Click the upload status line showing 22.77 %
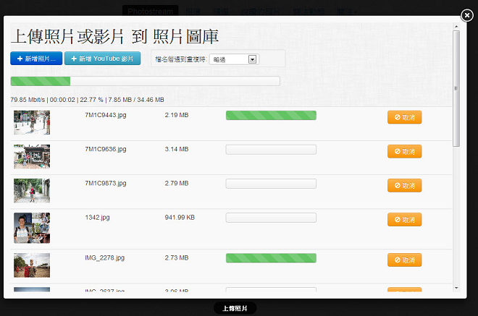Image resolution: width=478 pixels, height=316 pixels. (87, 100)
